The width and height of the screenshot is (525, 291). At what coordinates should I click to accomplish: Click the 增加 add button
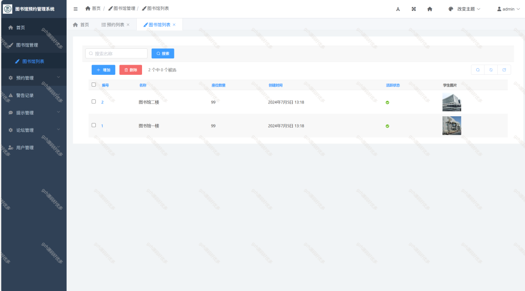(104, 70)
